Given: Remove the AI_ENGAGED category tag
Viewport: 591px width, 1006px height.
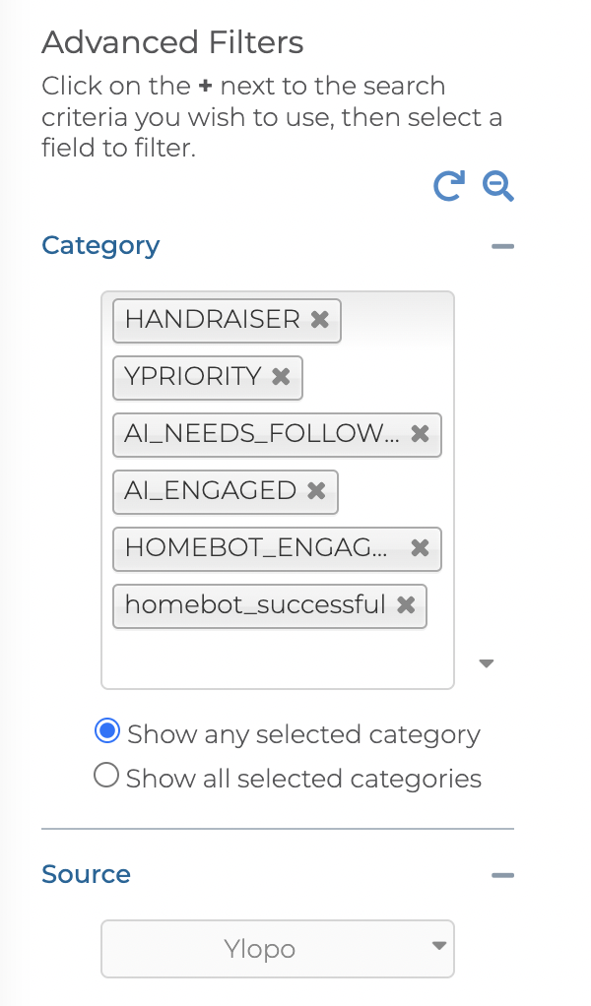Looking at the screenshot, I should point(316,491).
